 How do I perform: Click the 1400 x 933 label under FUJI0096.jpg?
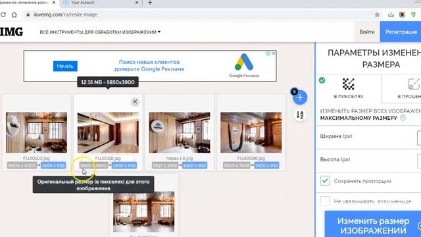[266, 165]
